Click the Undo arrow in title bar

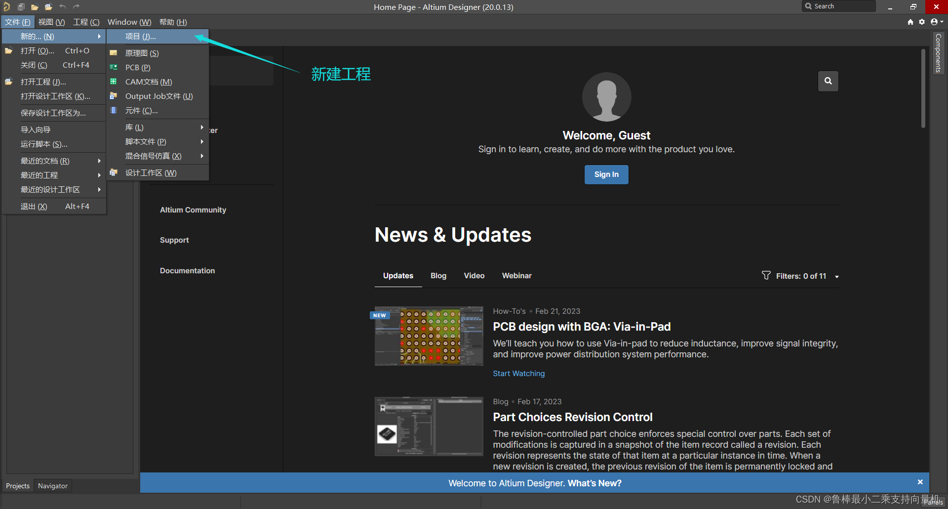(63, 6)
